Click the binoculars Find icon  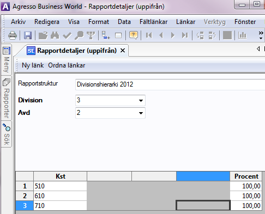click(55, 35)
